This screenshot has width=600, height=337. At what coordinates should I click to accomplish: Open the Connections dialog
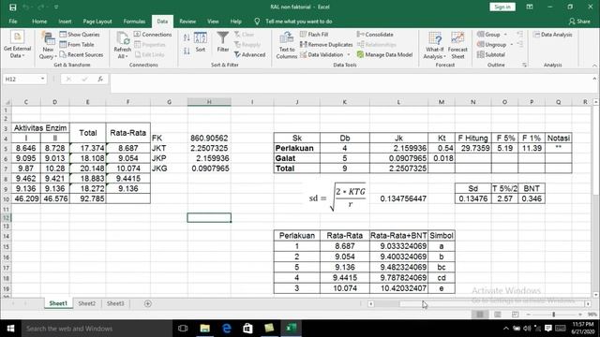(x=153, y=35)
